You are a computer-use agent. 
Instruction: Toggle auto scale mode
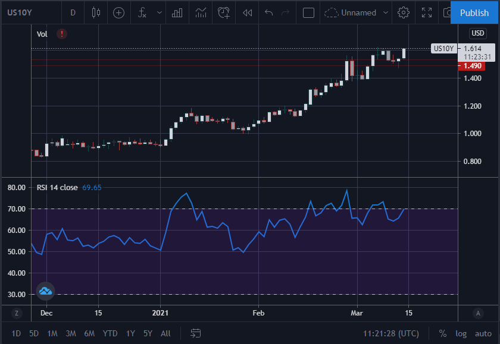tap(483, 333)
